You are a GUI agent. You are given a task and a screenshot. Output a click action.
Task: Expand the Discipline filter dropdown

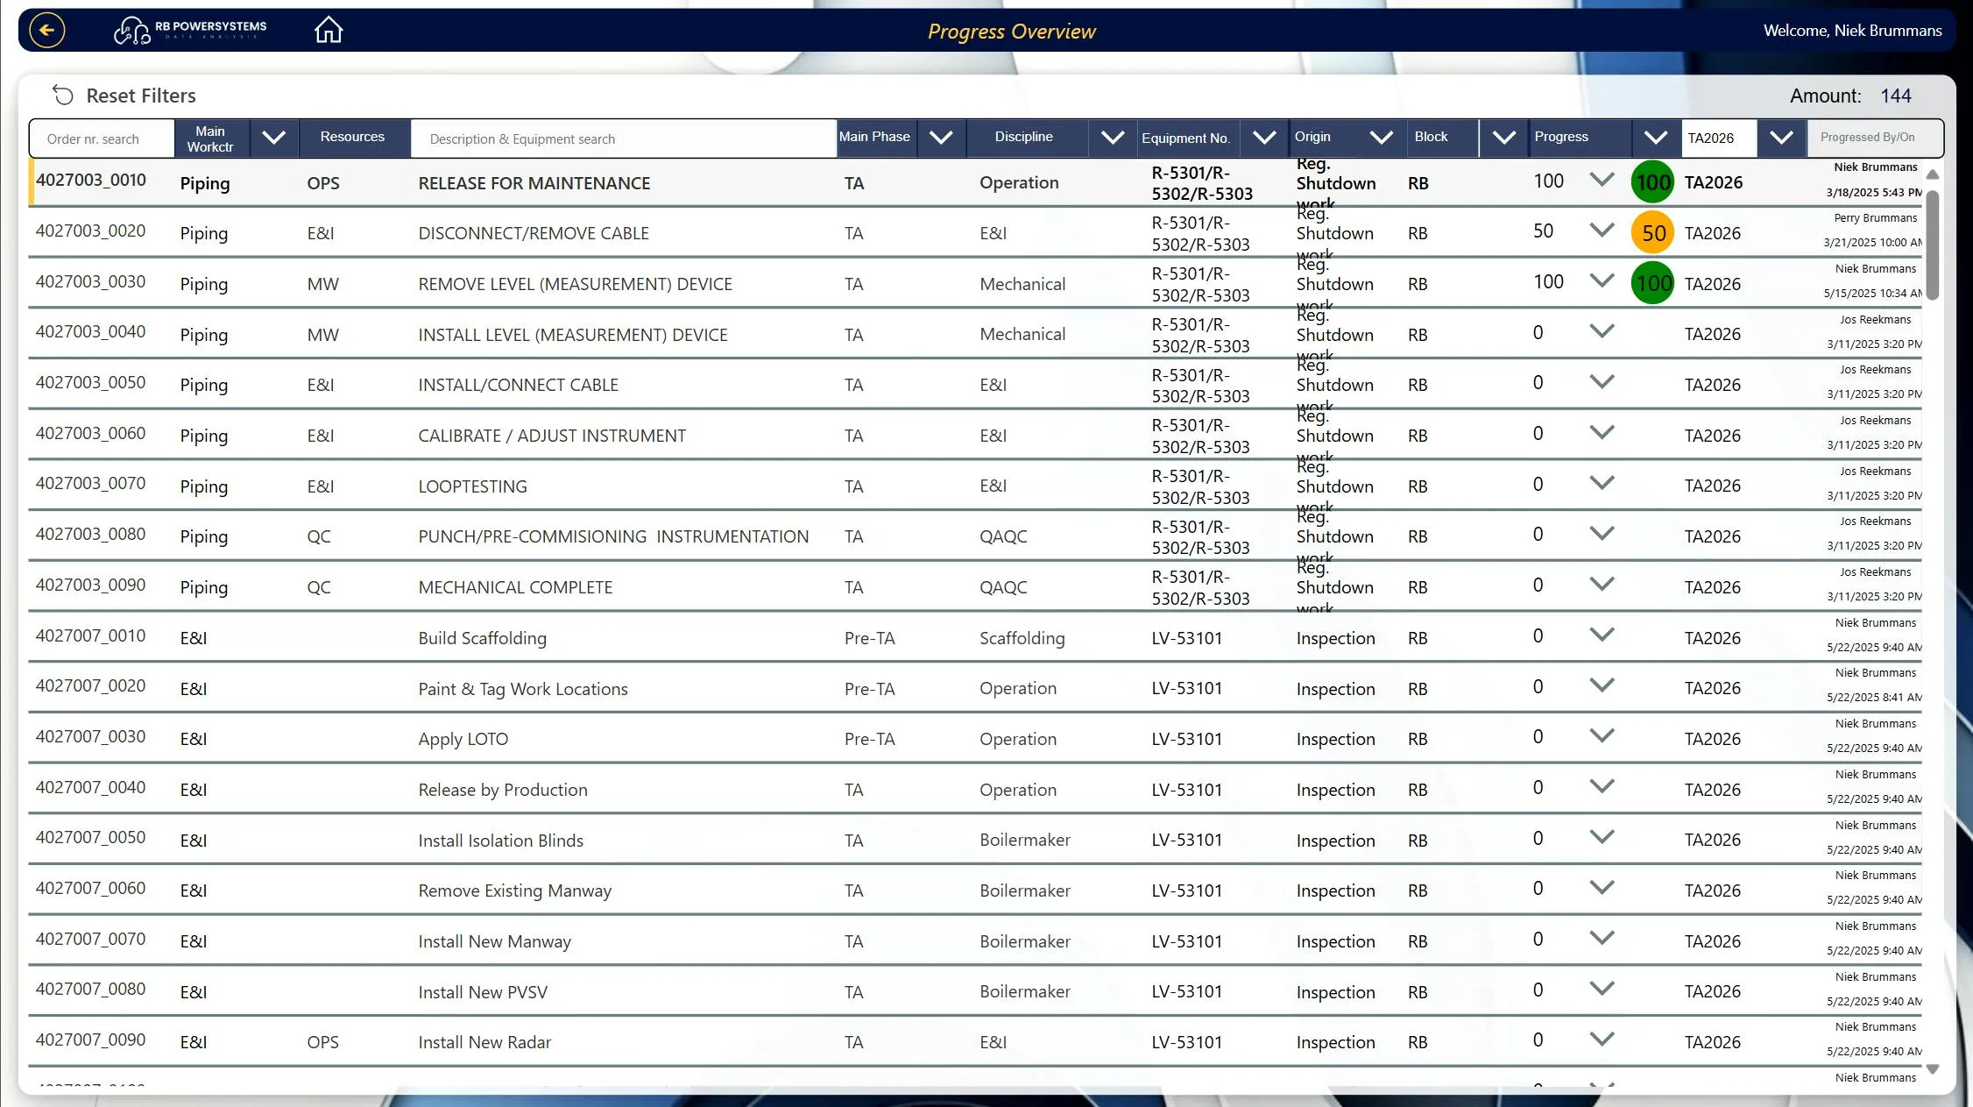point(1113,138)
